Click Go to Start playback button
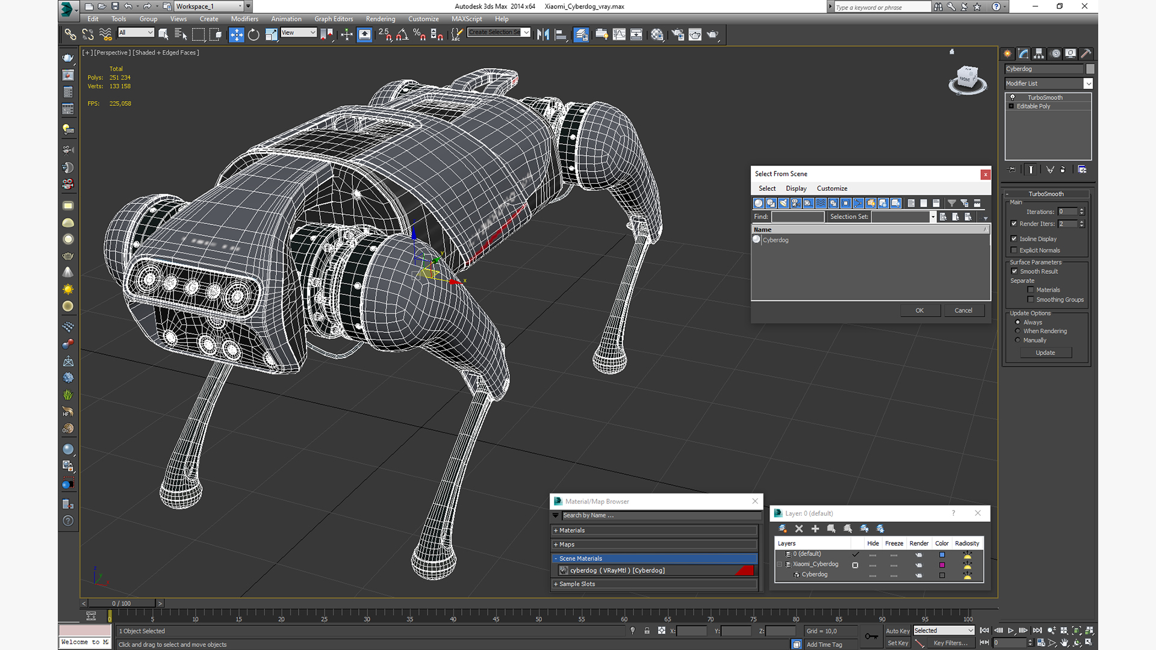This screenshot has height=650, width=1156. point(984,630)
